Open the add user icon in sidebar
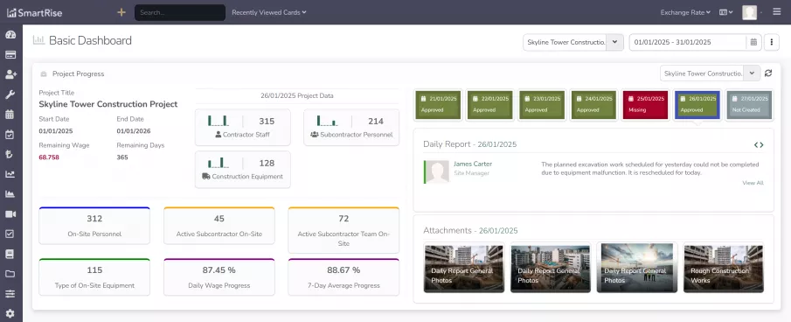This screenshot has height=322, width=791. click(10, 74)
